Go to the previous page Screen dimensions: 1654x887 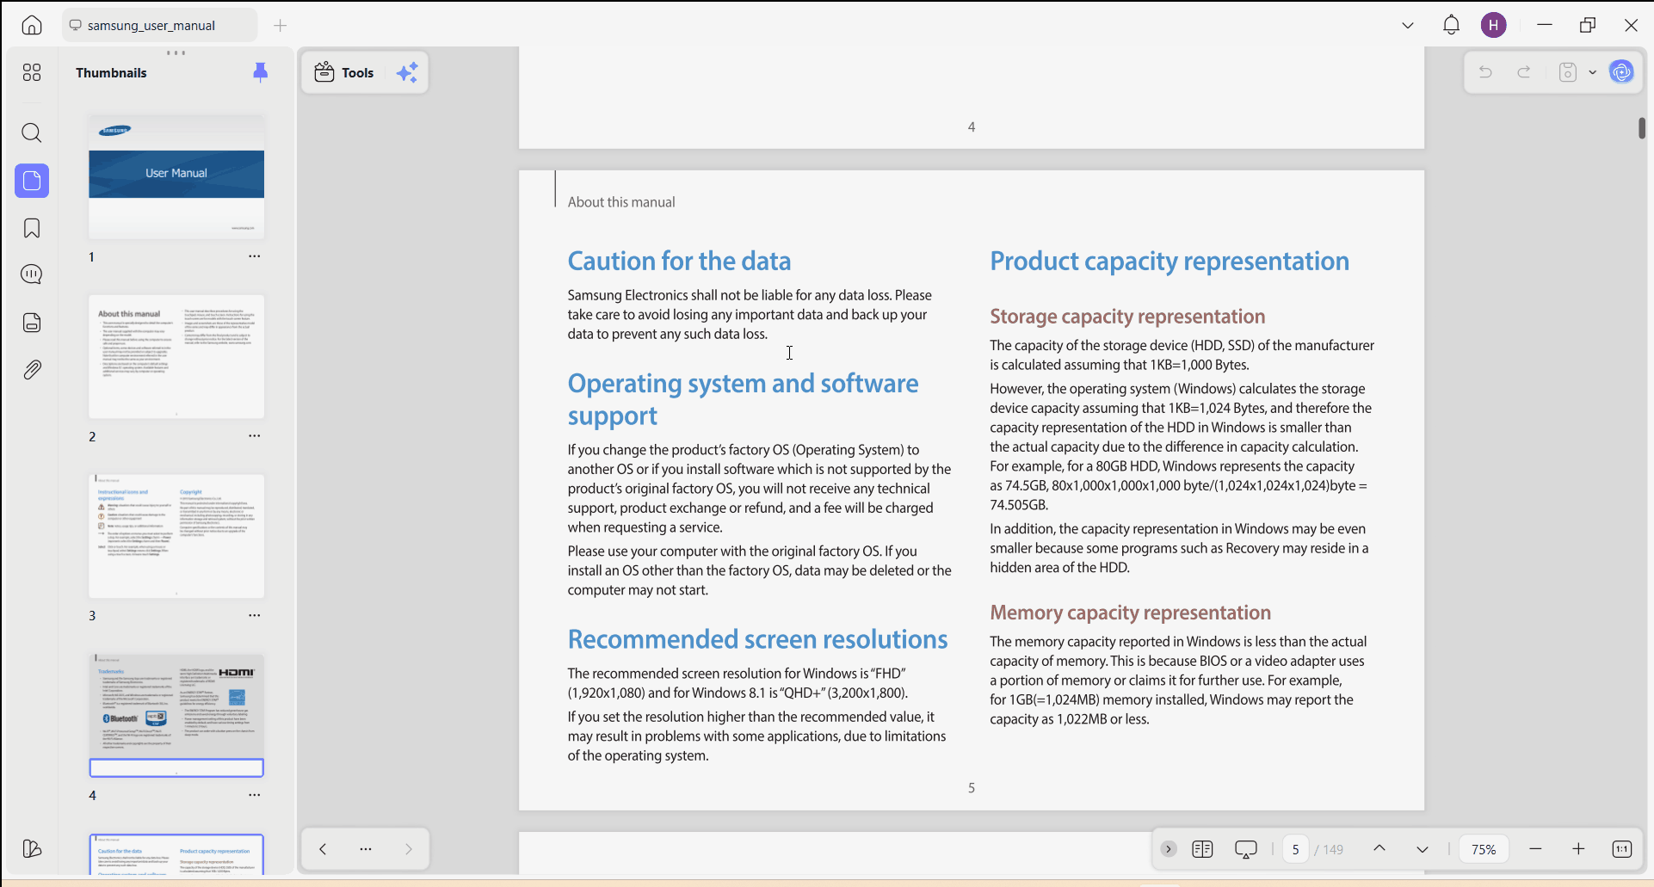(x=1379, y=849)
